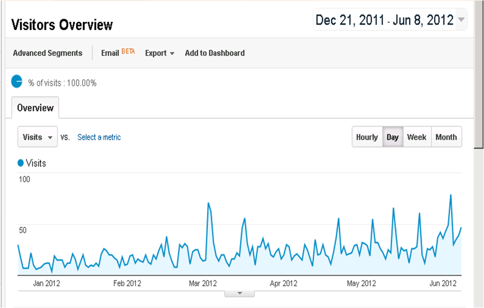Switch to the Overview tab
The height and width of the screenshot is (308, 484).
click(x=35, y=108)
